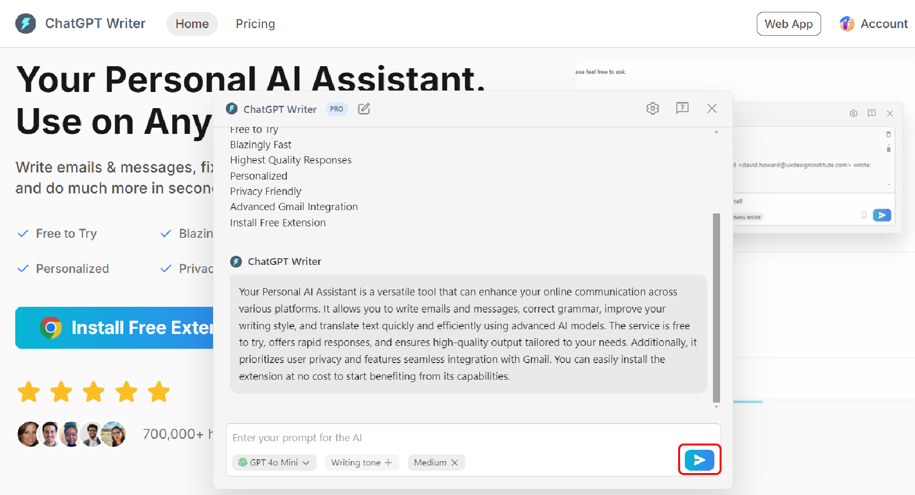This screenshot has width=915, height=495.
Task: Click the send arrow in background demo window
Action: [882, 215]
